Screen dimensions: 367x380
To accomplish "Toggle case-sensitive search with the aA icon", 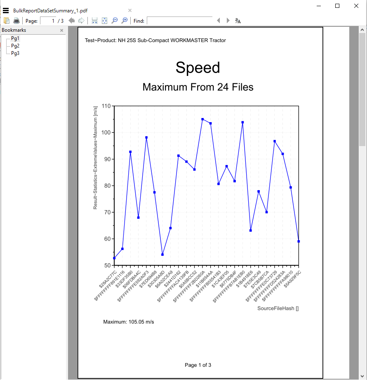I will click(x=238, y=20).
